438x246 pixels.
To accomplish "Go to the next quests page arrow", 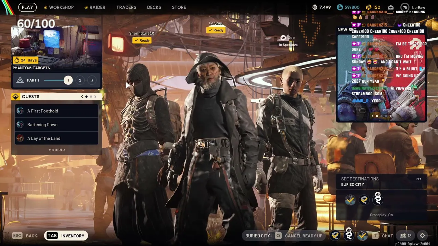I will pyautogui.click(x=95, y=97).
